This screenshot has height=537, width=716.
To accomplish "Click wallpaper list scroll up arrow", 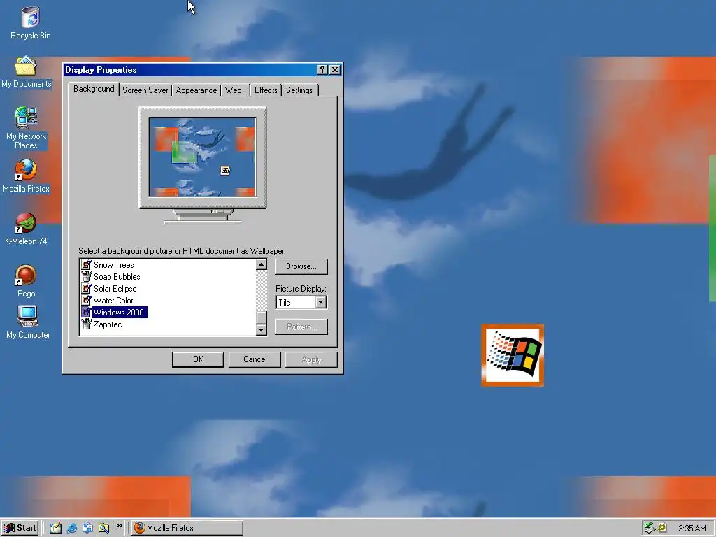I will [x=262, y=264].
